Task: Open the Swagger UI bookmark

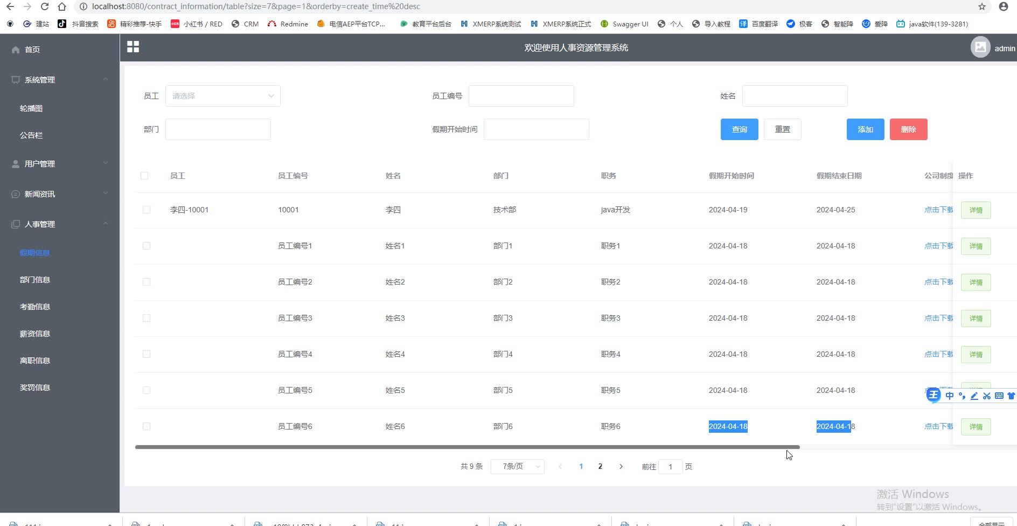Action: [x=624, y=24]
